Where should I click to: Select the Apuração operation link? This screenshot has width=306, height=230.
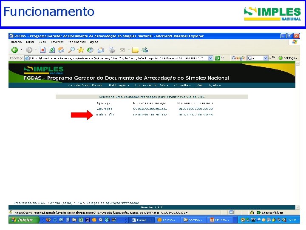click(105, 109)
